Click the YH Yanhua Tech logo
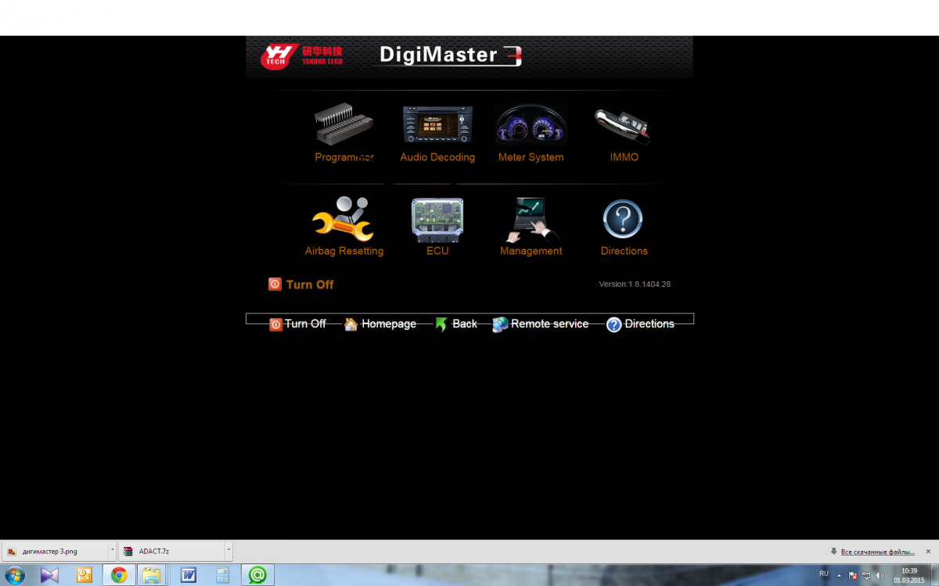 tap(302, 55)
